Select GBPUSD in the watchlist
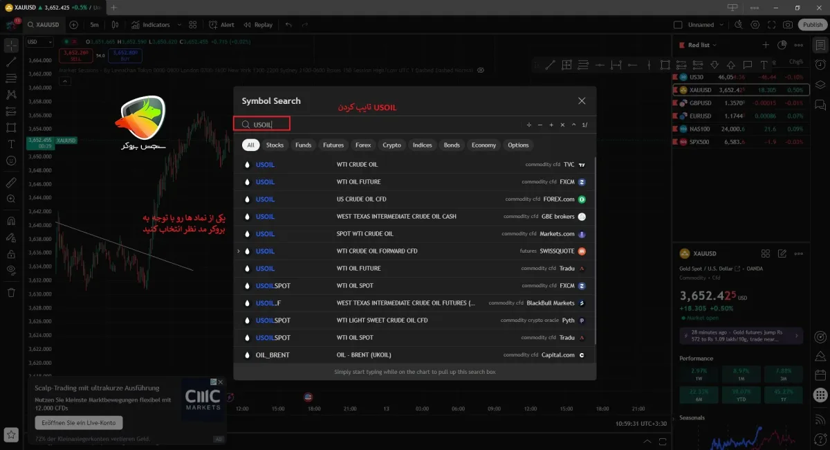 pyautogui.click(x=741, y=102)
